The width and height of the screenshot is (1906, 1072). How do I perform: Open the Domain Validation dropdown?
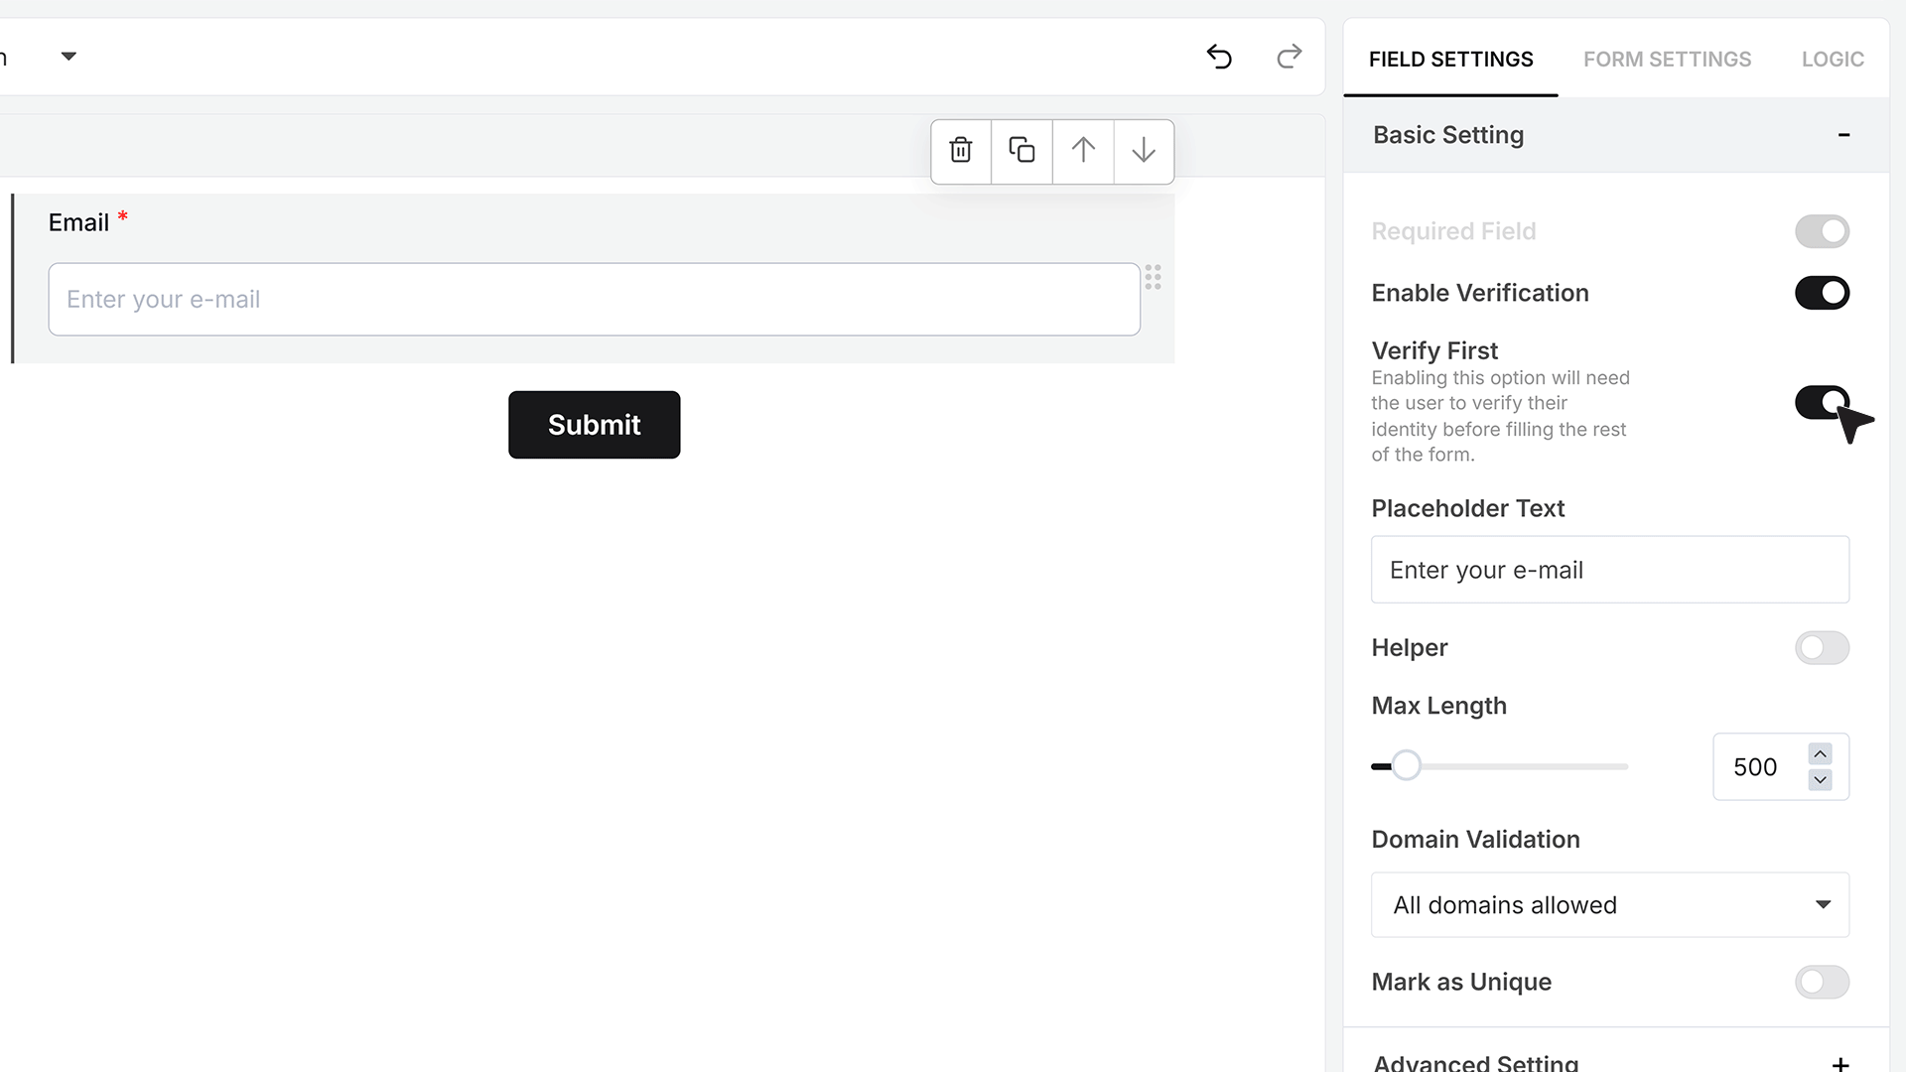[x=1609, y=904]
